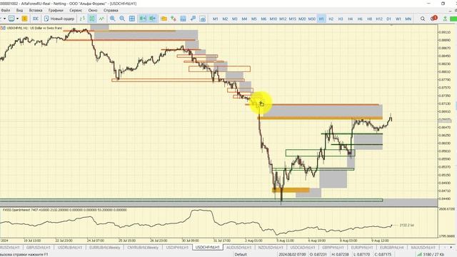The width and height of the screenshot is (457, 257).
Task: Select the active H1 timeframe
Action: click(x=321, y=19)
